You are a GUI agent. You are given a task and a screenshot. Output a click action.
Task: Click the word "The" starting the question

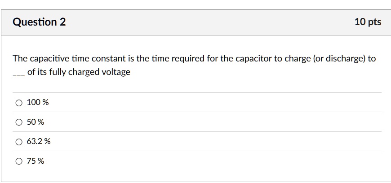tap(20, 59)
